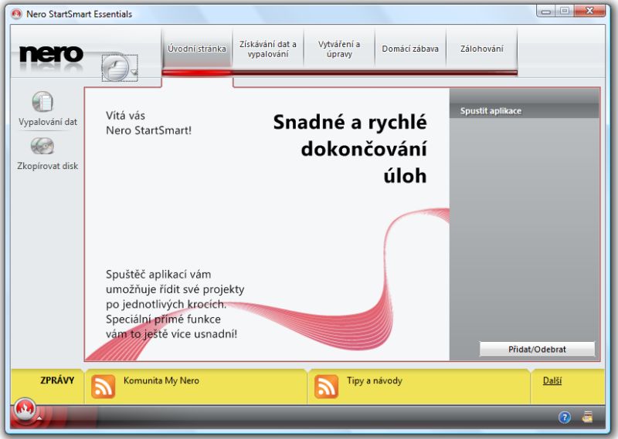Click the Snadné a rychlé dokončování heading

click(x=350, y=149)
